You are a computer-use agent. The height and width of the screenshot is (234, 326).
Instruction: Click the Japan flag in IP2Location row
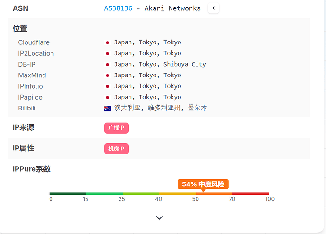108,53
